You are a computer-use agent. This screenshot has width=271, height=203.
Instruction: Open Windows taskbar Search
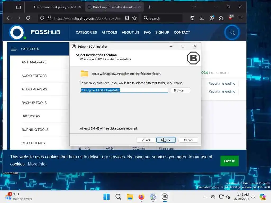(x=118, y=197)
